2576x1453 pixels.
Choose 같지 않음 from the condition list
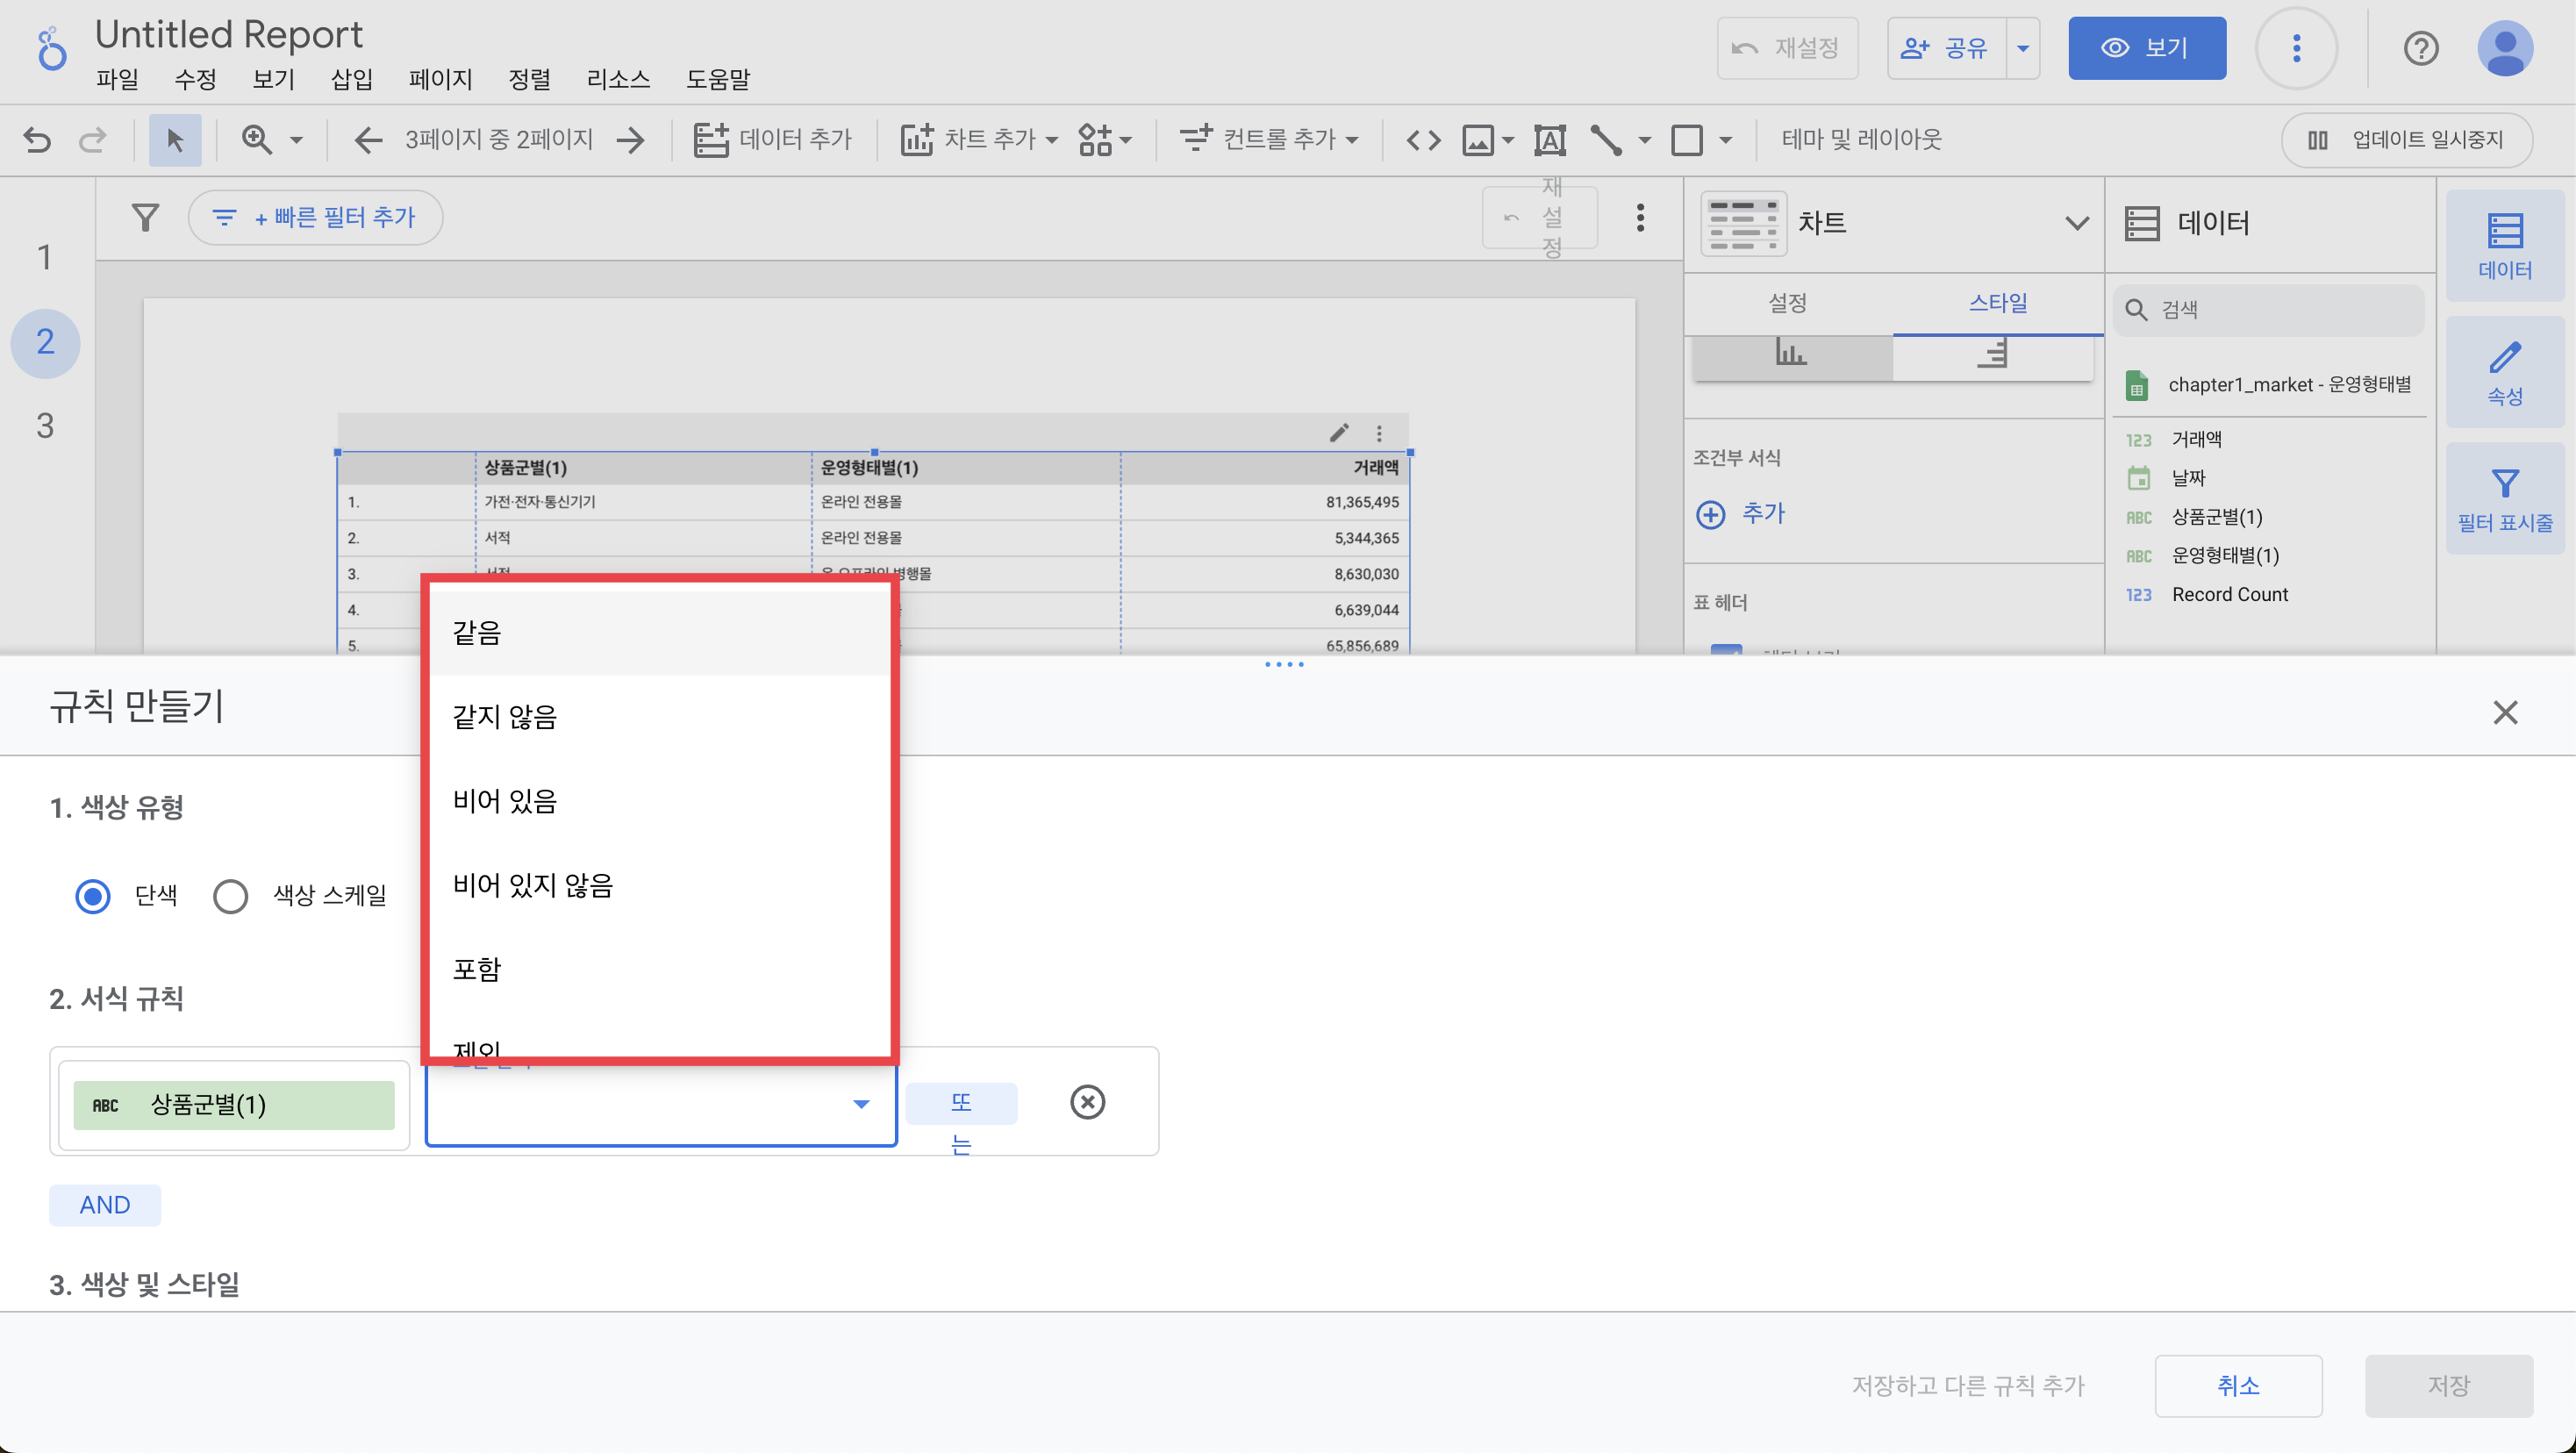[x=505, y=716]
